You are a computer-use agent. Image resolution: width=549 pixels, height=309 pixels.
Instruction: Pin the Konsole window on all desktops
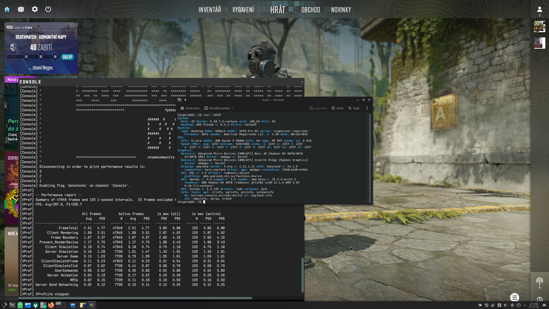pos(185,100)
